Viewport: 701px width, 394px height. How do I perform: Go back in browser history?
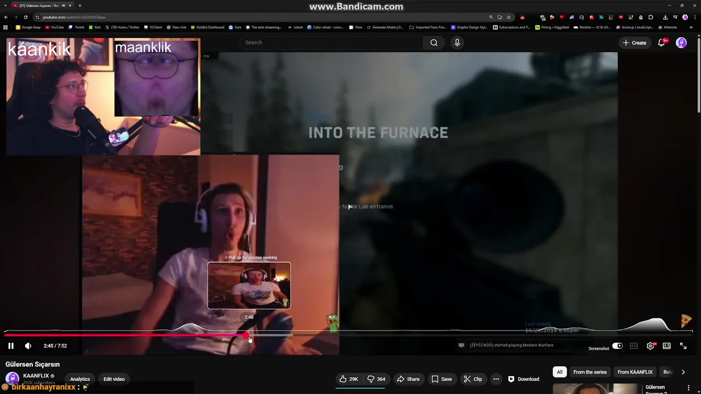(x=6, y=17)
